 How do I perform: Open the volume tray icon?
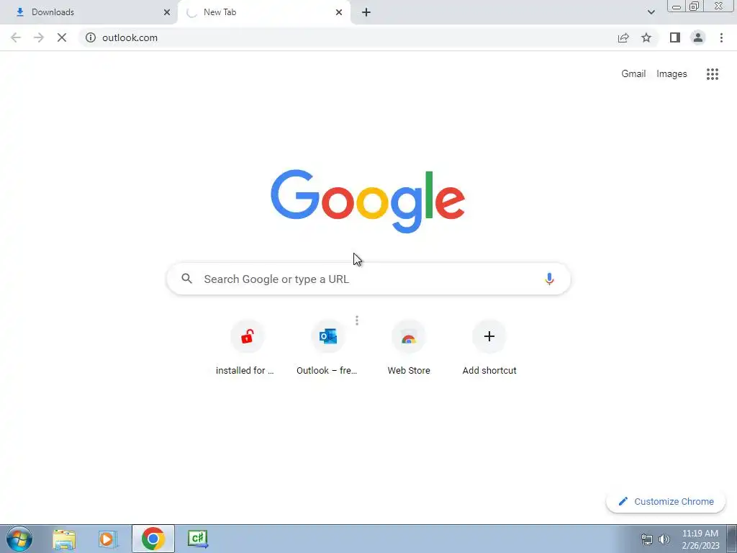[x=664, y=539]
